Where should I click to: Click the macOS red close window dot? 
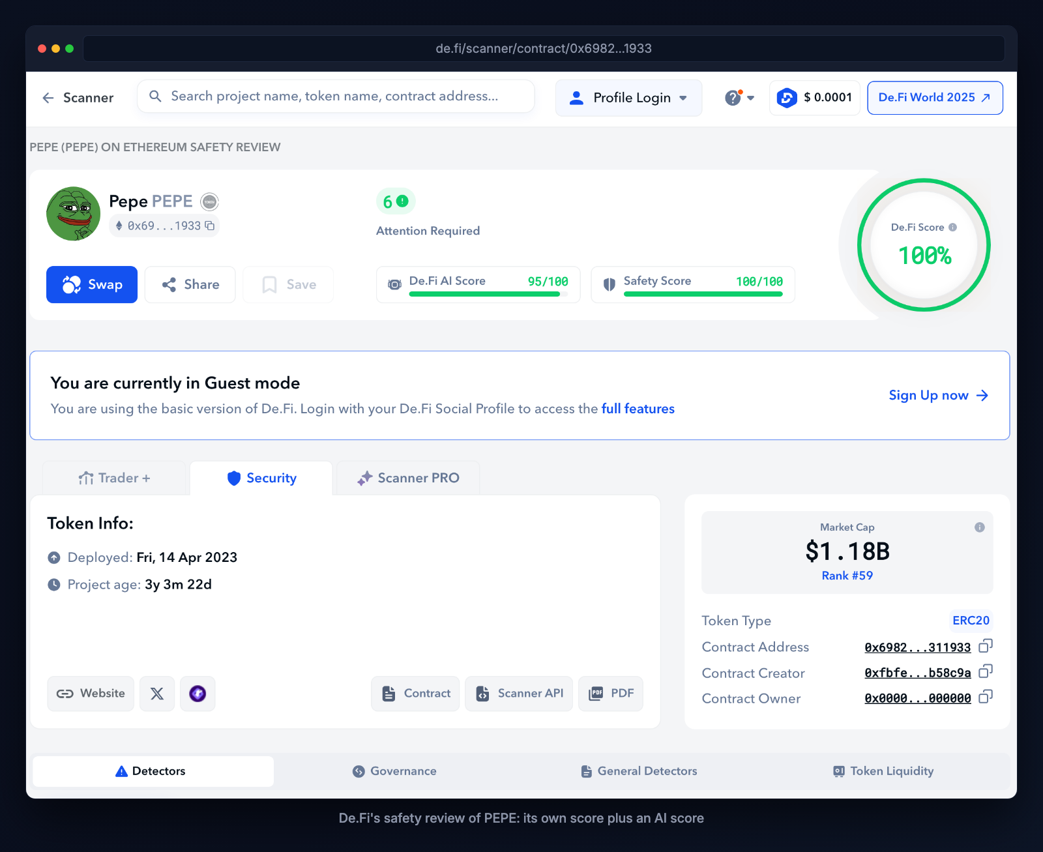(x=42, y=49)
